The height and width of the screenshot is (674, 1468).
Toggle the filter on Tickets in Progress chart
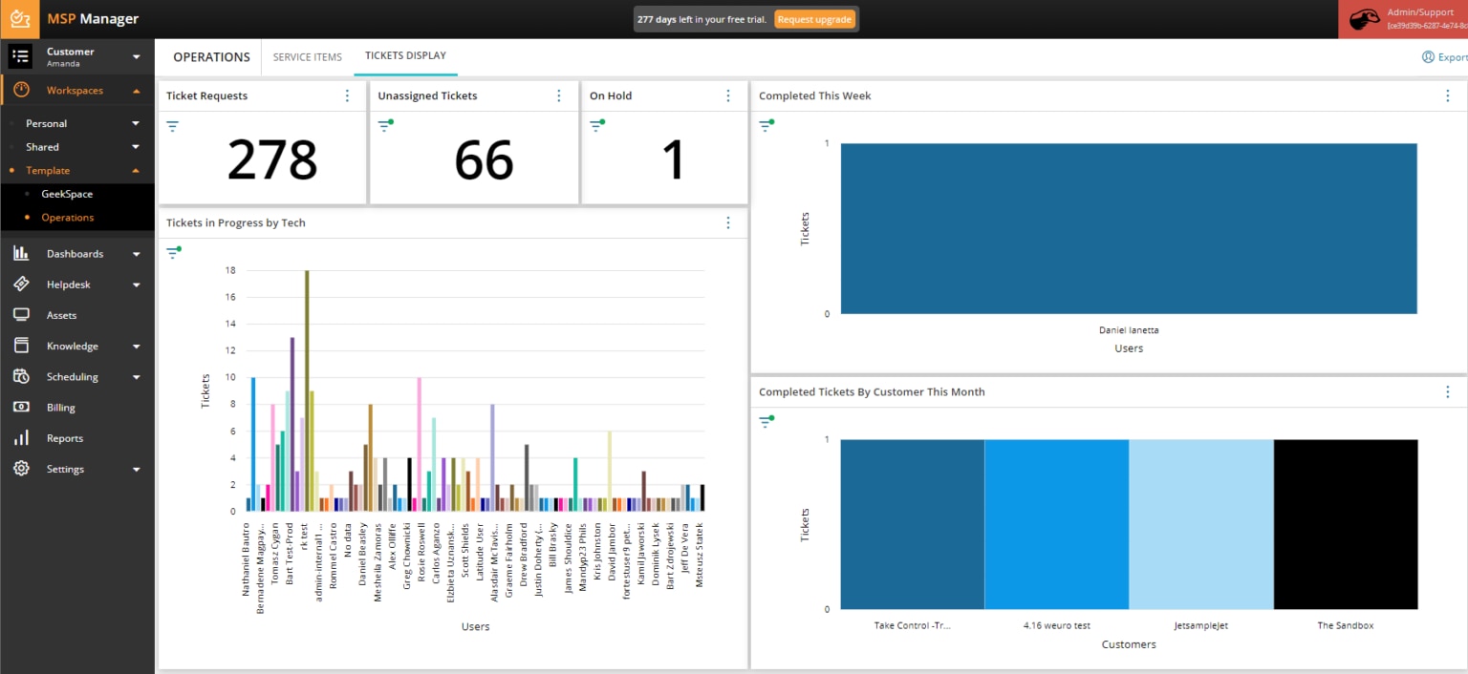(x=172, y=252)
